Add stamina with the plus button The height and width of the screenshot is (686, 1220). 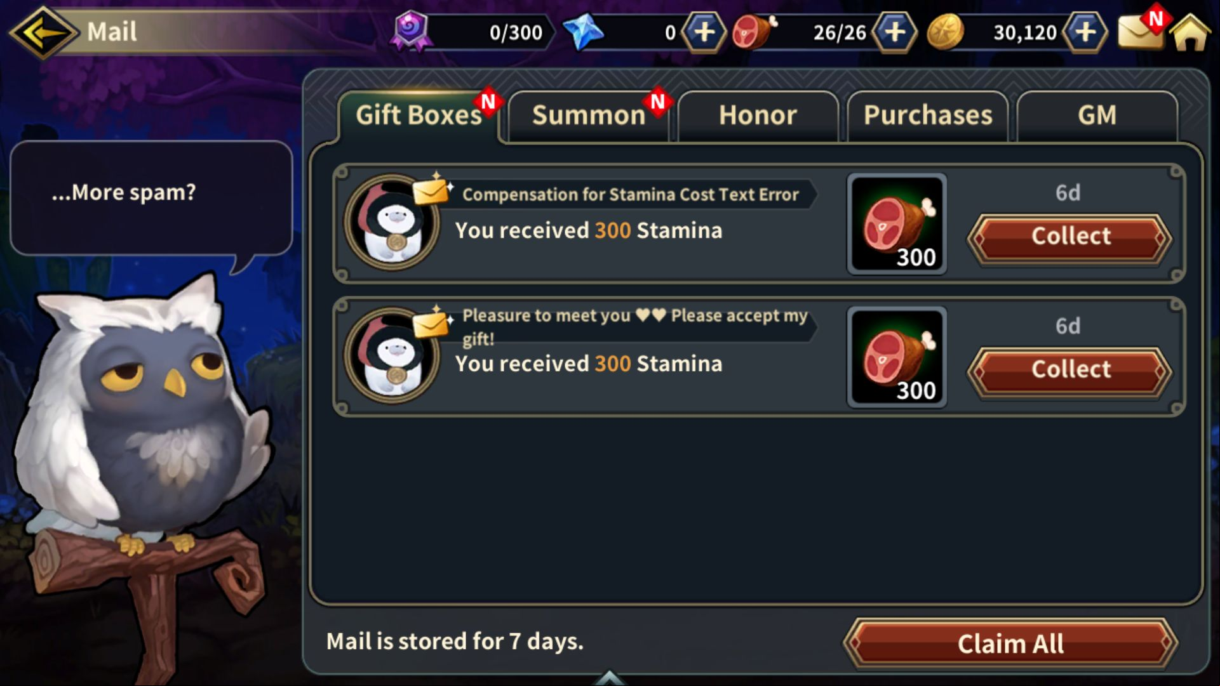coord(894,32)
